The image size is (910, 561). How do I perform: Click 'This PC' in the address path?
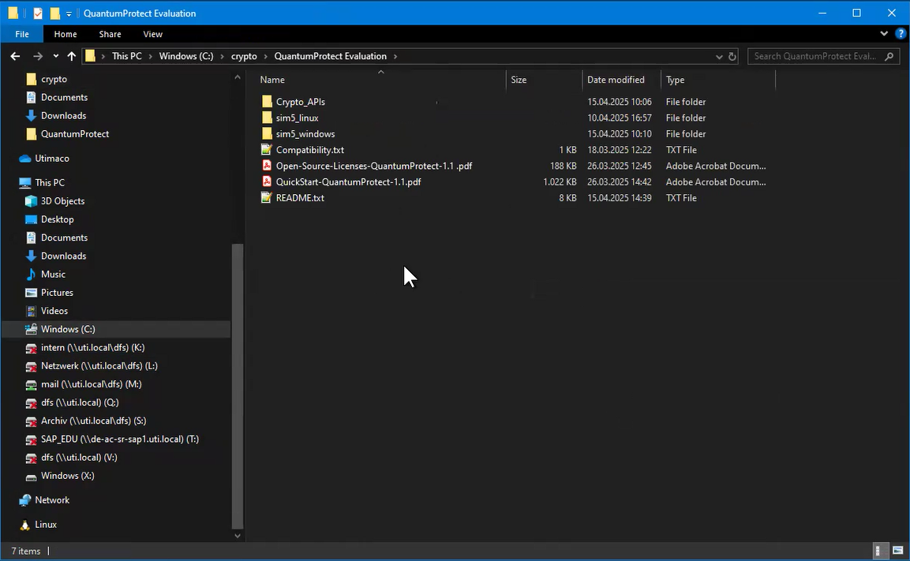click(x=126, y=56)
